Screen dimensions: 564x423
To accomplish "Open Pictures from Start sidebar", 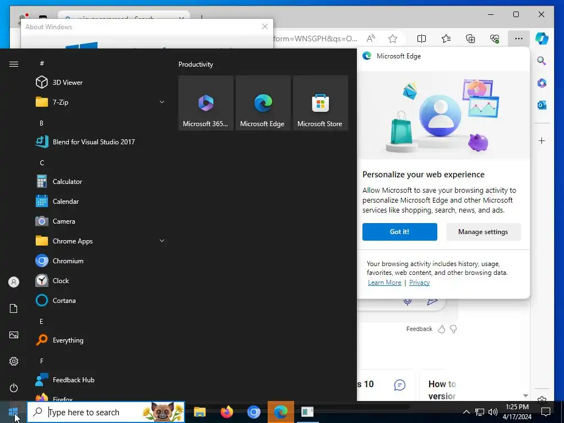I will click(14, 335).
